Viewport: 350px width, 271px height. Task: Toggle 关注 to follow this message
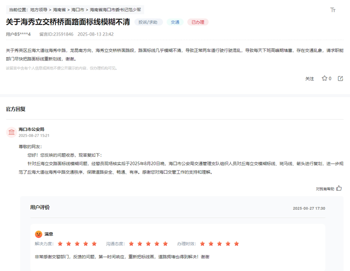tap(309, 79)
